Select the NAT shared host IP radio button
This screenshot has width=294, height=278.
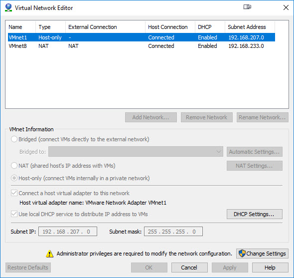tap(14, 166)
